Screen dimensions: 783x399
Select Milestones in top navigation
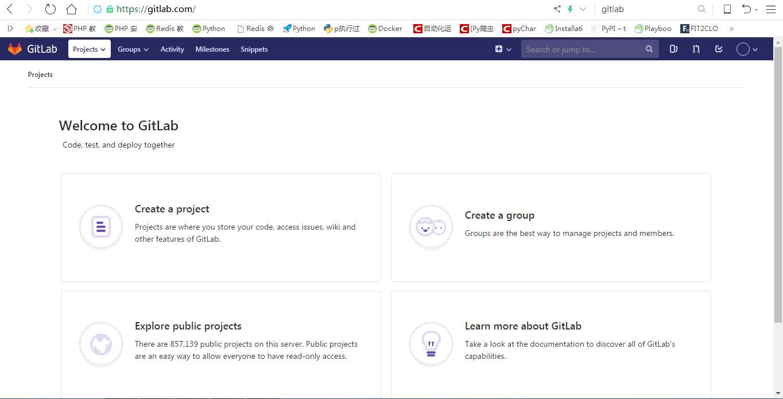point(212,49)
